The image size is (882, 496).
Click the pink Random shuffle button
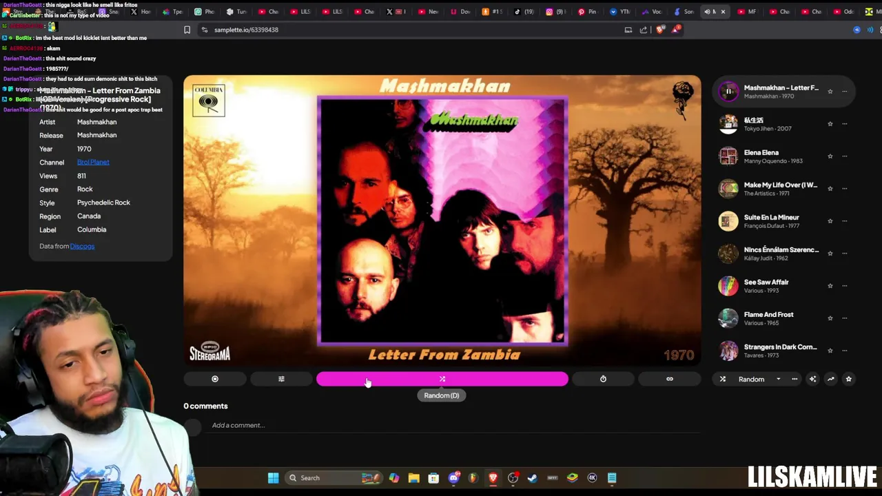point(442,379)
